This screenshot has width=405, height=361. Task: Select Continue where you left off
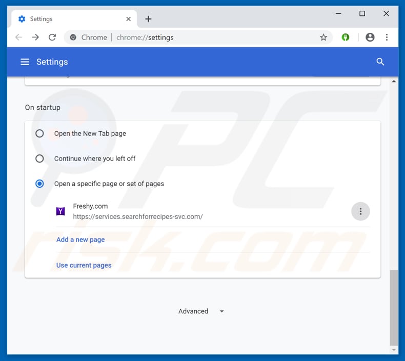click(39, 158)
